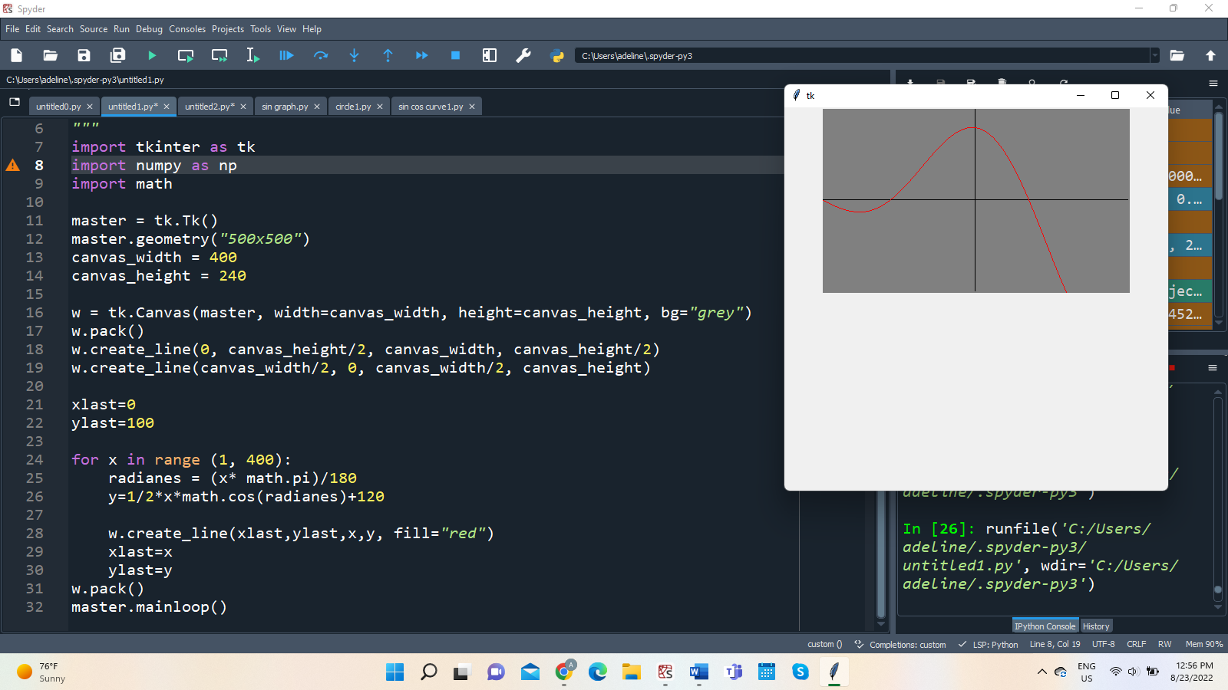The image size is (1228, 690).
Task: Open IPython console pane options menu
Action: click(1213, 368)
